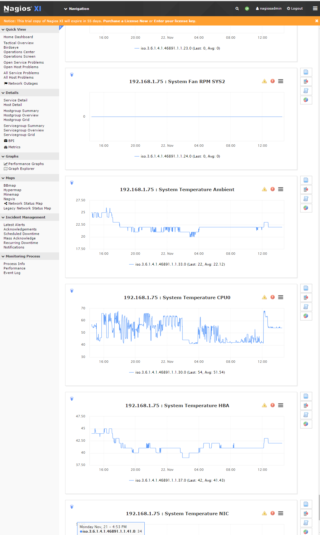The width and height of the screenshot is (320, 535).
Task: Toggle warning threshold on Temperature NIC graph
Action: (264, 513)
